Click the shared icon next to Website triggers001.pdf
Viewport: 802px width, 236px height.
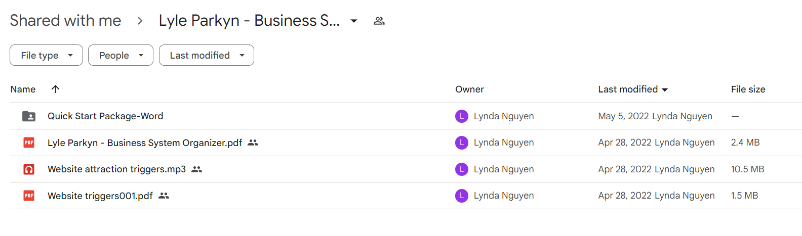pos(164,196)
